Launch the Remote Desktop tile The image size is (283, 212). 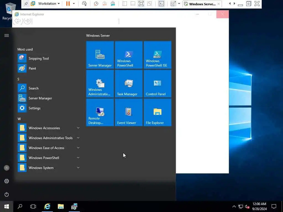(100, 112)
